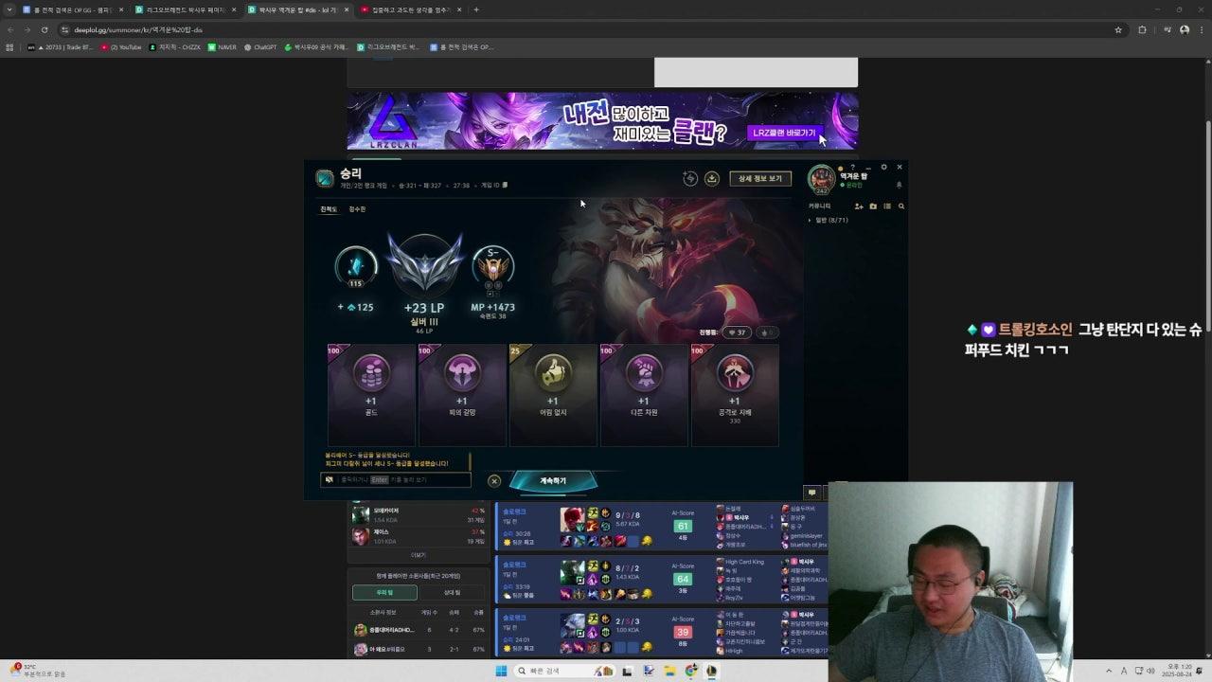The width and height of the screenshot is (1212, 682).
Task: Click the S- mastery crest icon
Action: 493,268
